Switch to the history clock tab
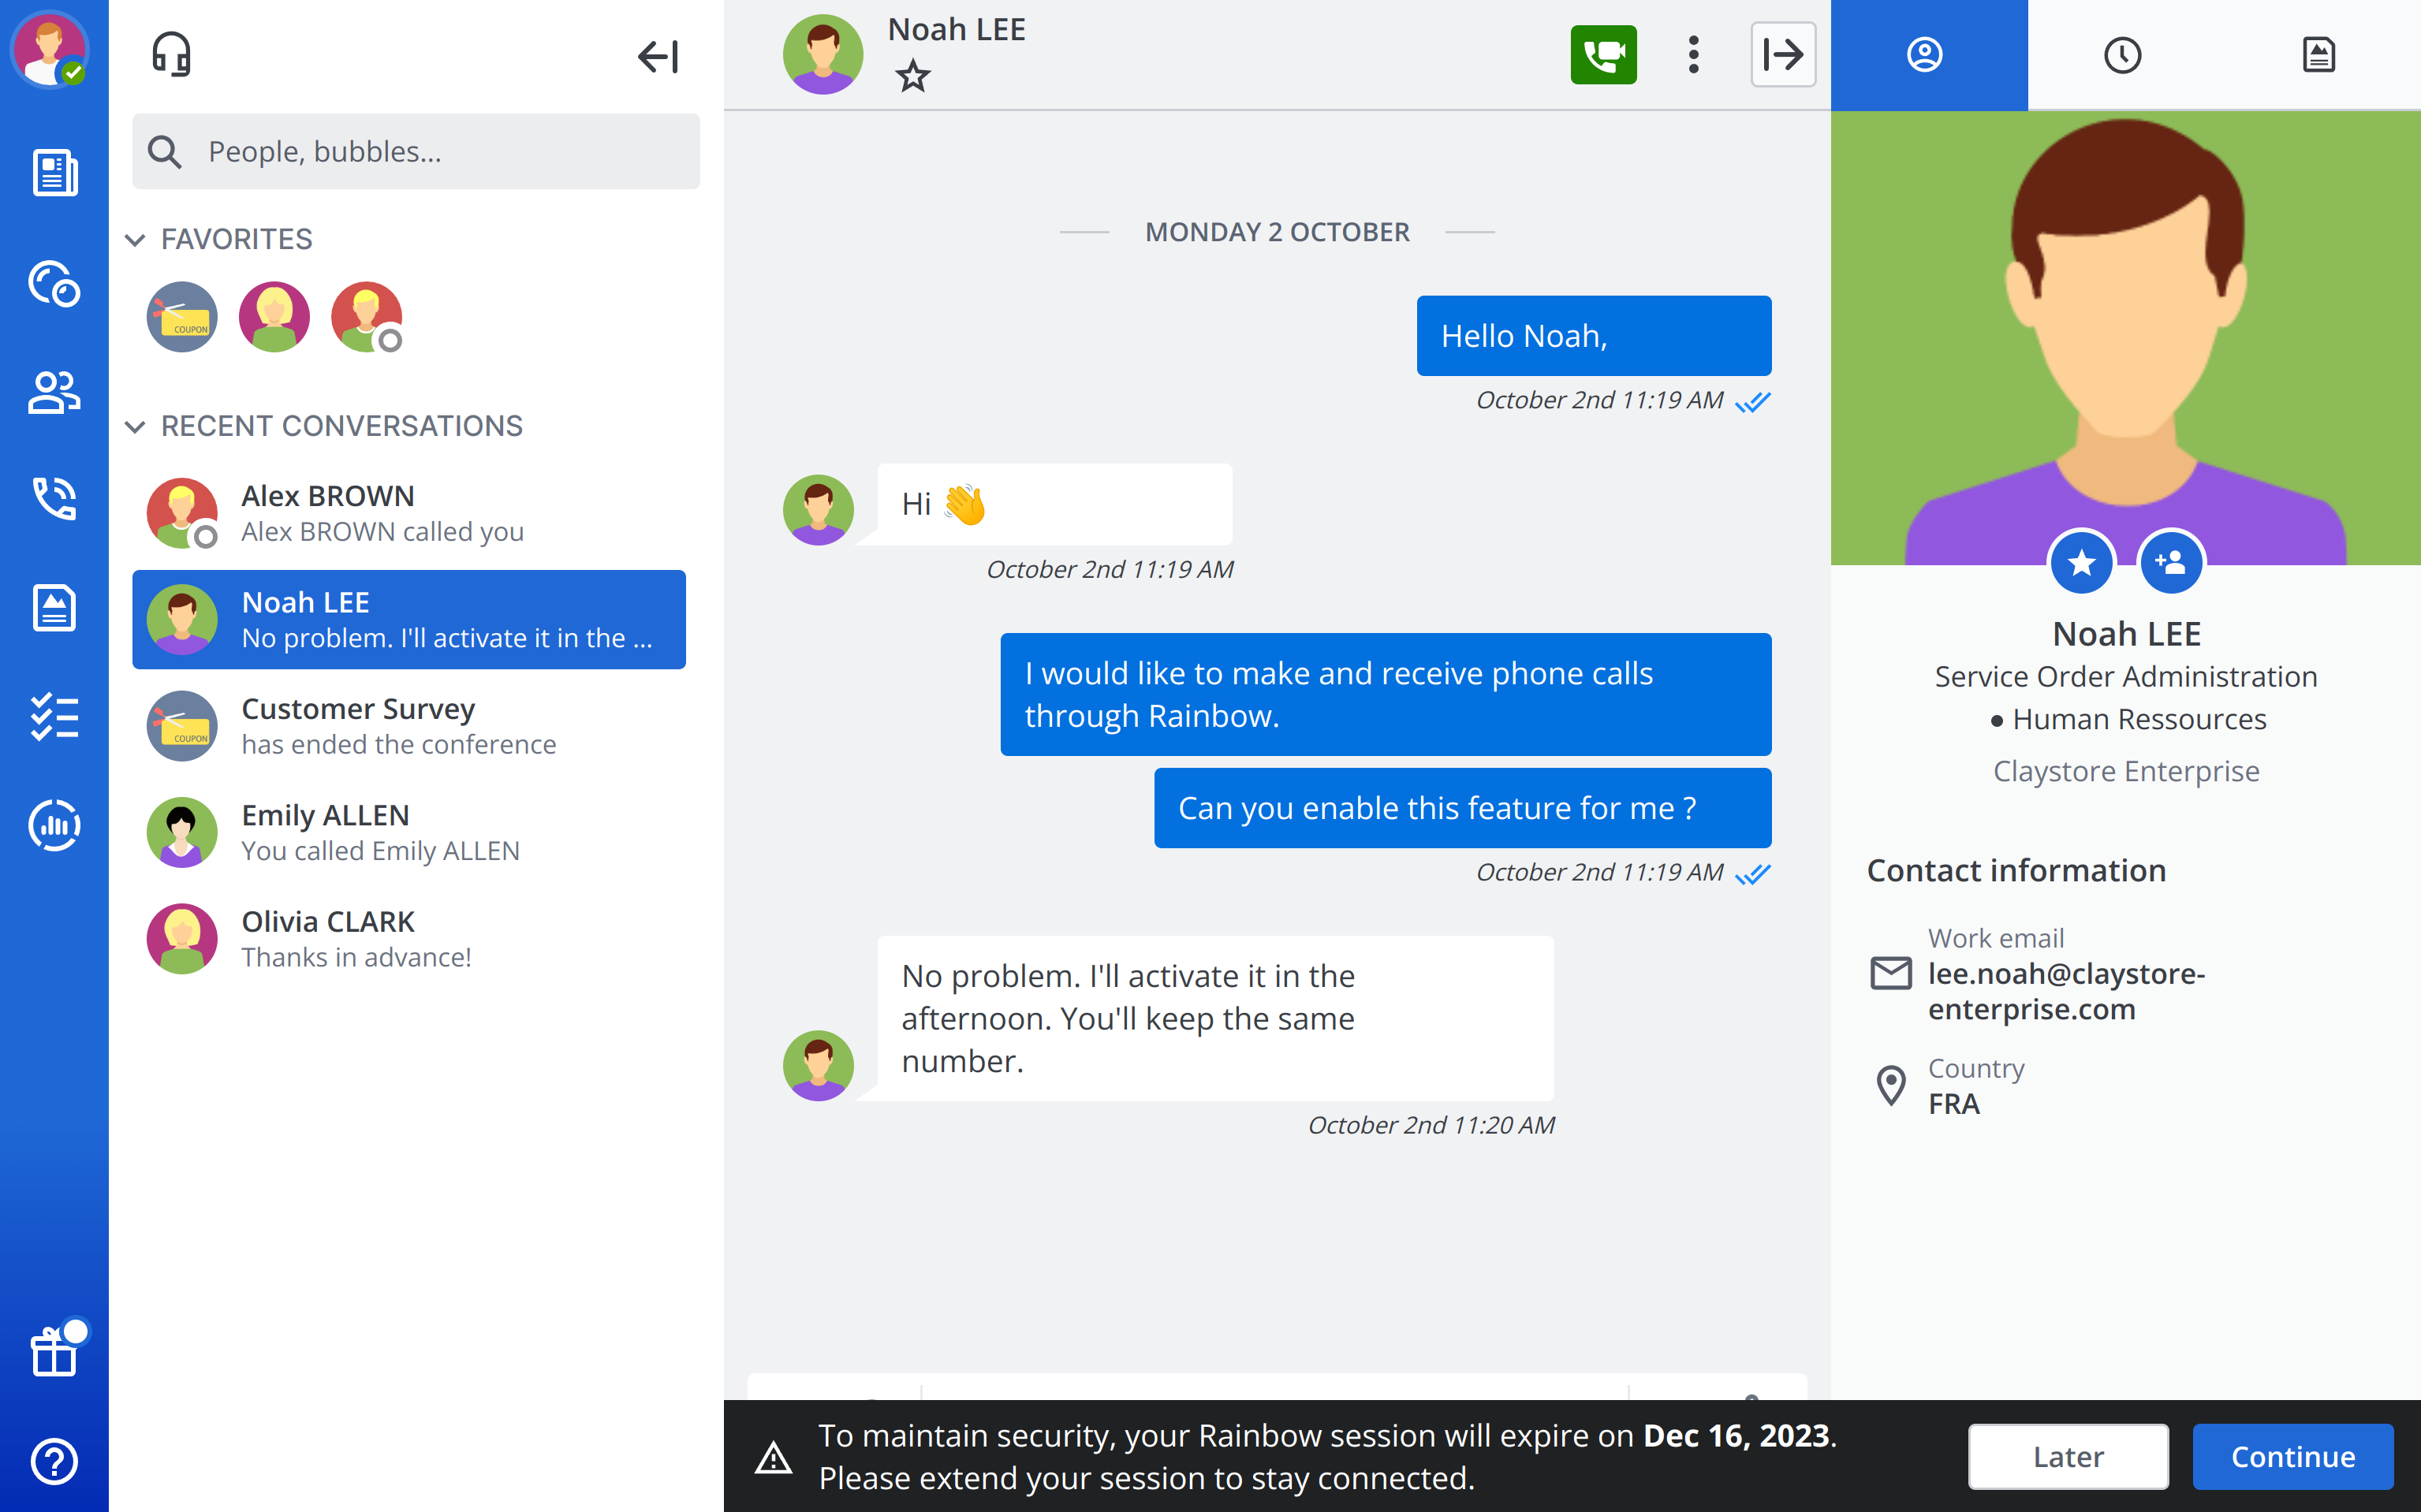Screen dimensions: 2421x1512 click(2122, 55)
